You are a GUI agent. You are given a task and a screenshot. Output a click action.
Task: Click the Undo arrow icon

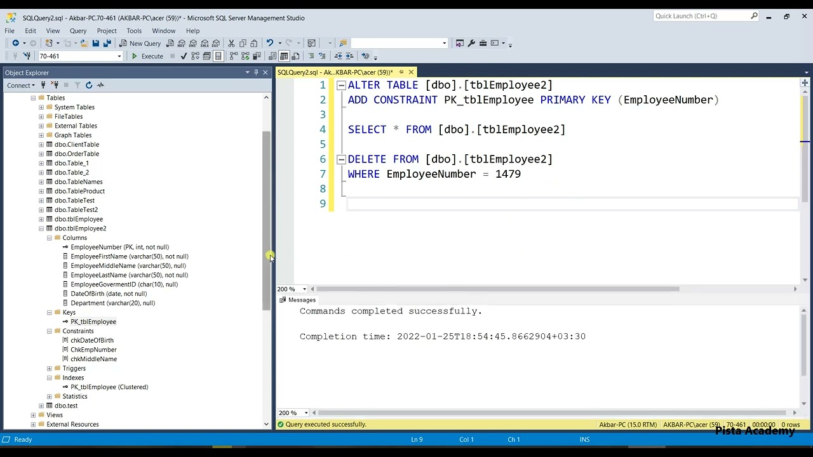(269, 43)
